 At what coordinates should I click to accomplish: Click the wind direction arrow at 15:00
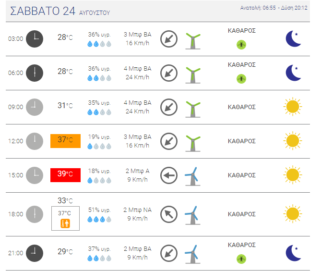[169, 175]
